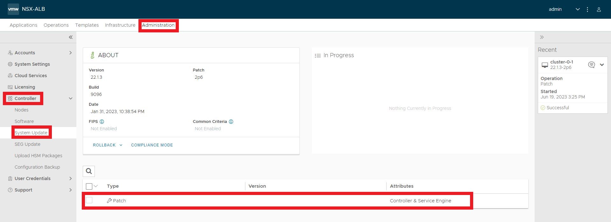
Task: Open System Update under Controller
Action: tap(31, 133)
